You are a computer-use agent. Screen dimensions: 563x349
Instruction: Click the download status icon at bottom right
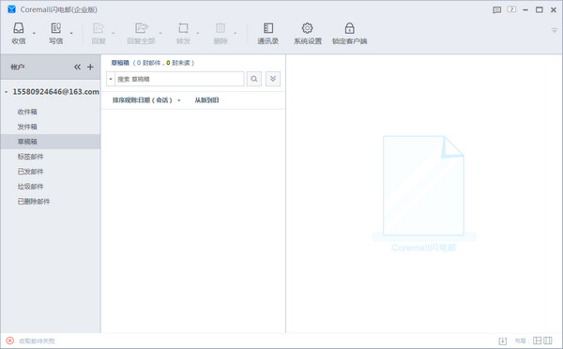503,341
